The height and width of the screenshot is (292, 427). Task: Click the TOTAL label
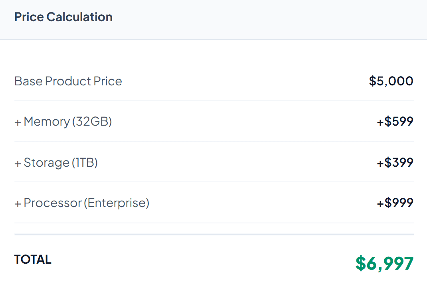pyautogui.click(x=33, y=260)
